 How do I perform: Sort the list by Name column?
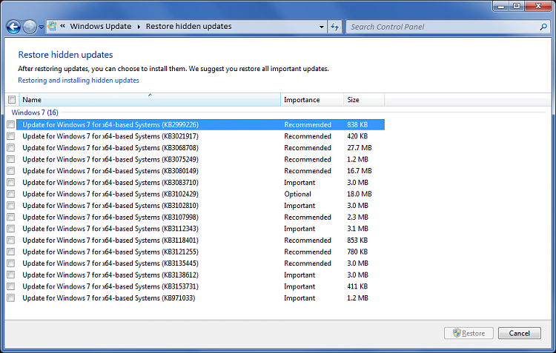click(150, 100)
